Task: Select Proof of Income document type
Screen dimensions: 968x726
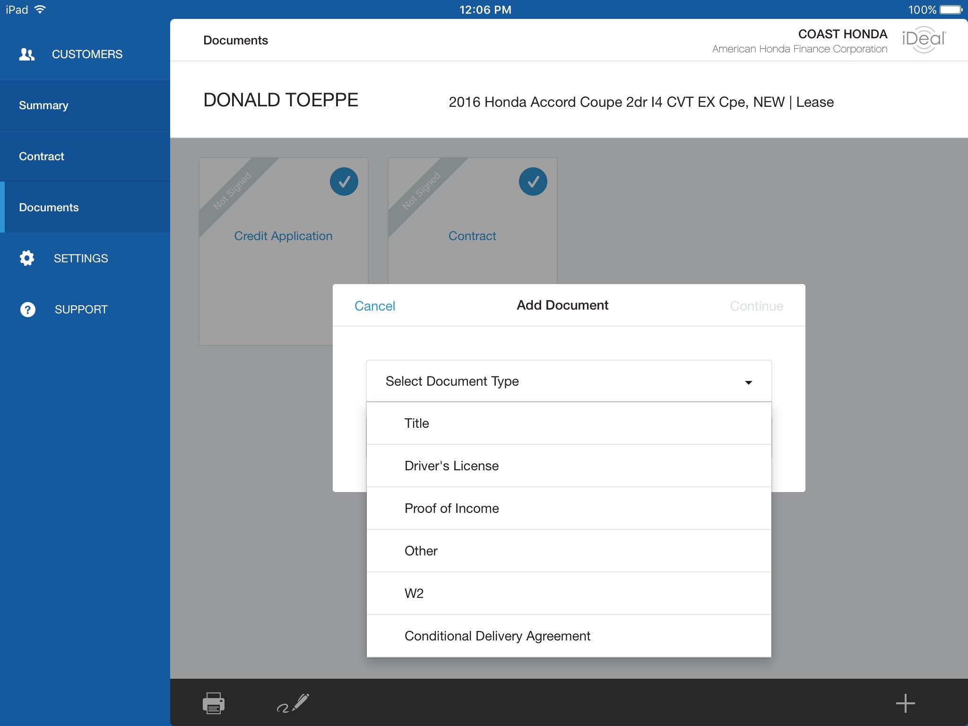Action: tap(451, 508)
